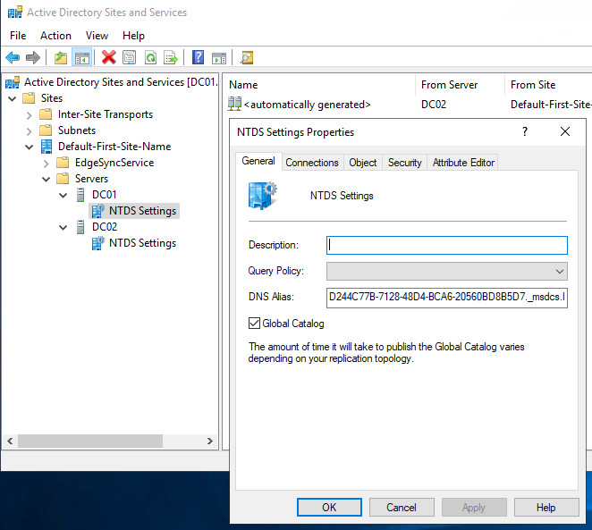Click the Forward arrow toolbar icon

click(x=33, y=58)
